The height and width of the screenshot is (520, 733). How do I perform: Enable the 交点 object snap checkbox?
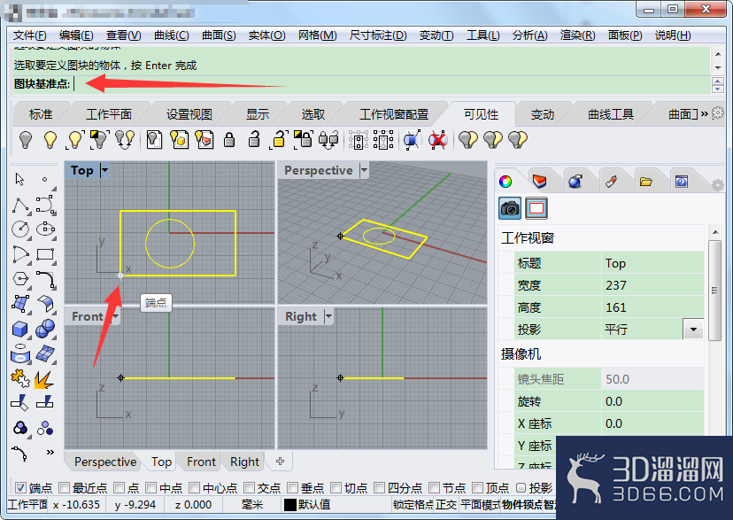[x=250, y=488]
